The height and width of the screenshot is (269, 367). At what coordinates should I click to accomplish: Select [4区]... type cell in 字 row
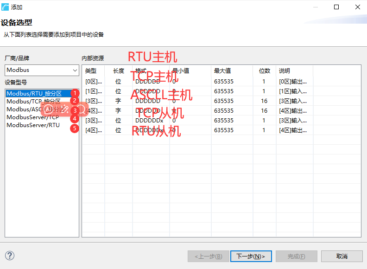pos(94,111)
